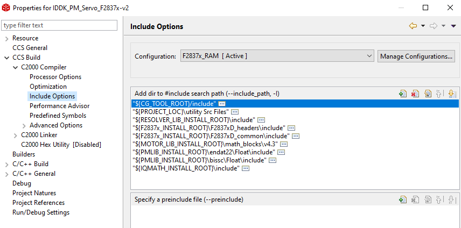The height and width of the screenshot is (228, 461).
Task: Click Add icon for include search path
Action: tap(403, 93)
